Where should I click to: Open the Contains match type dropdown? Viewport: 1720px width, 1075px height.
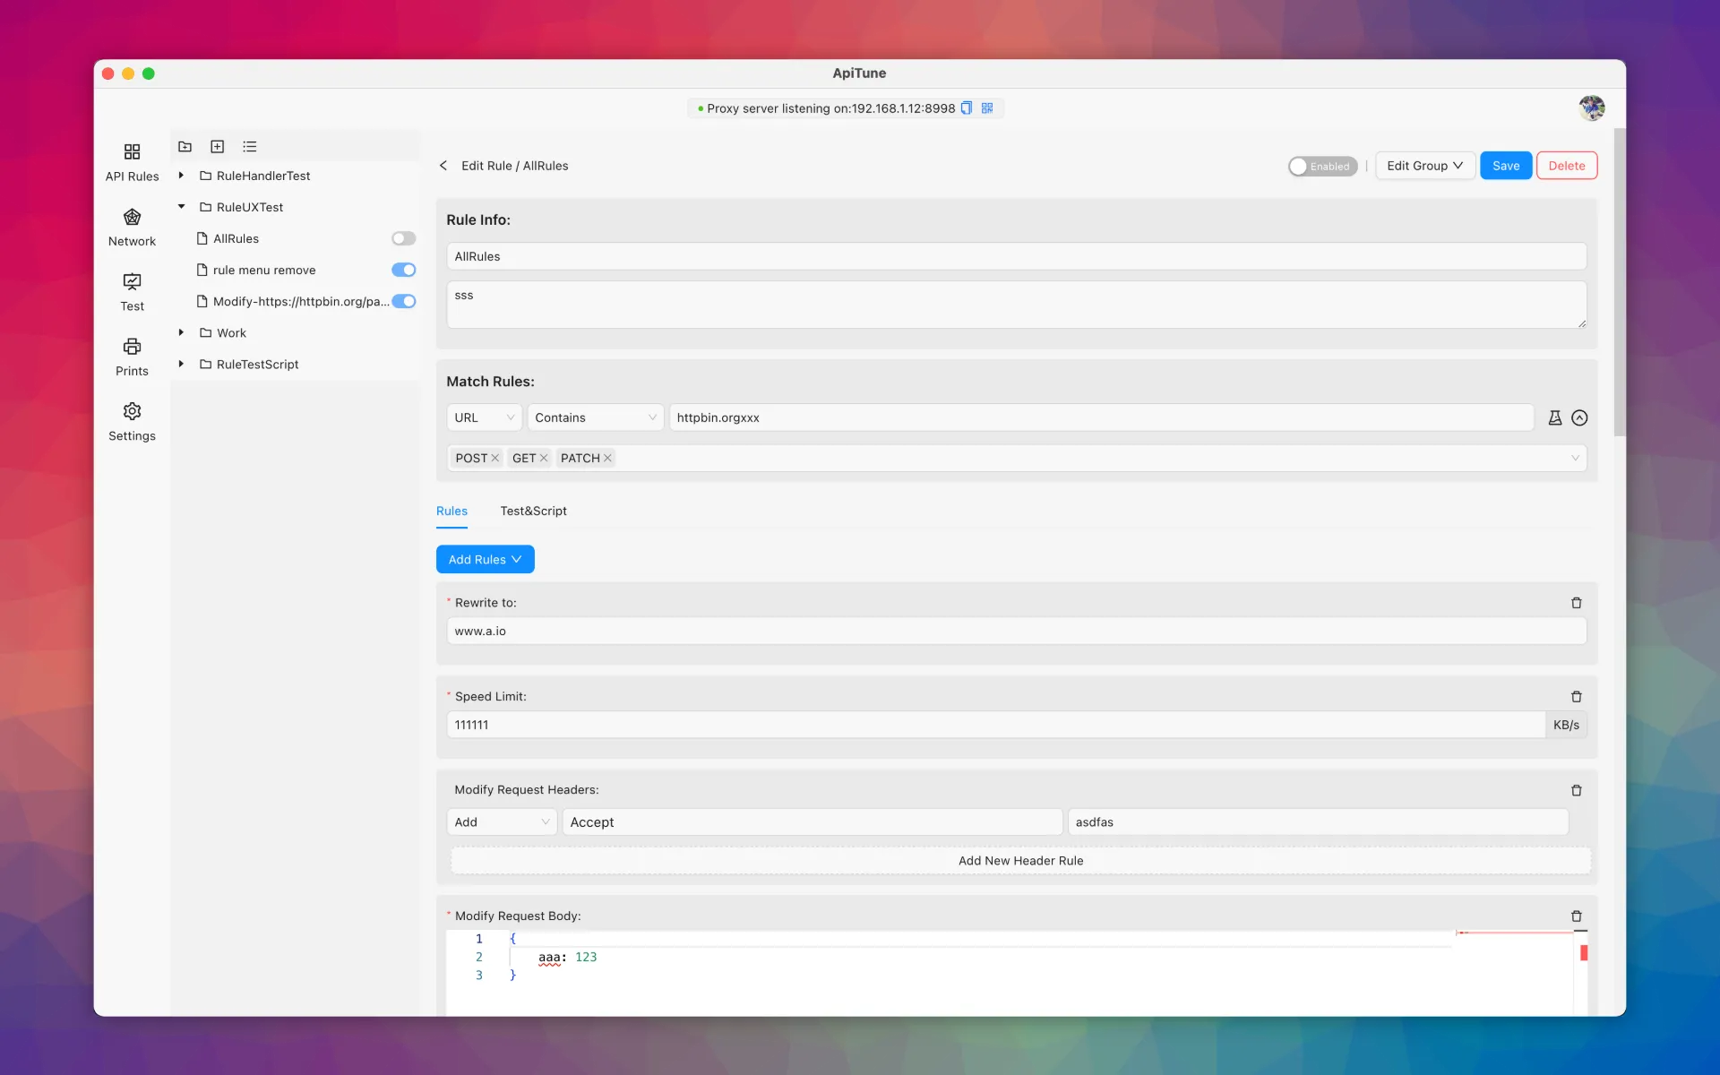tap(595, 417)
